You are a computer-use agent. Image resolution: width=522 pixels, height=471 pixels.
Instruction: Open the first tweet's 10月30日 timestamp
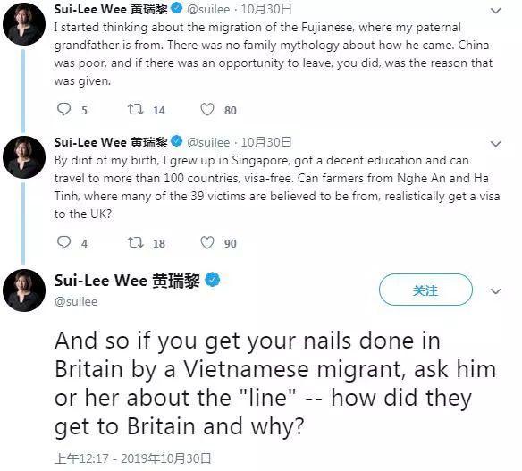click(x=266, y=9)
